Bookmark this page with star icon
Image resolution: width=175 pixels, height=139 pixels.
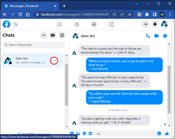coord(130,14)
